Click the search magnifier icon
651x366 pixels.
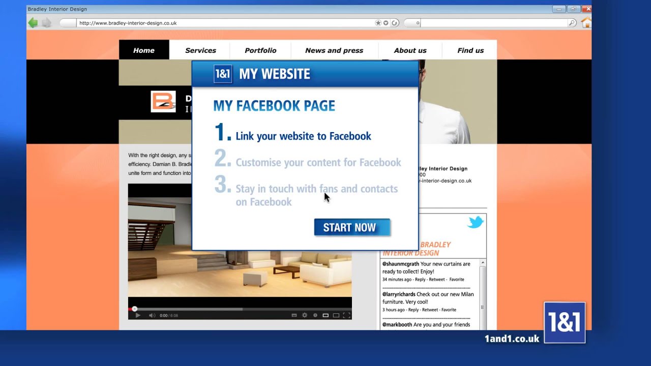point(572,23)
